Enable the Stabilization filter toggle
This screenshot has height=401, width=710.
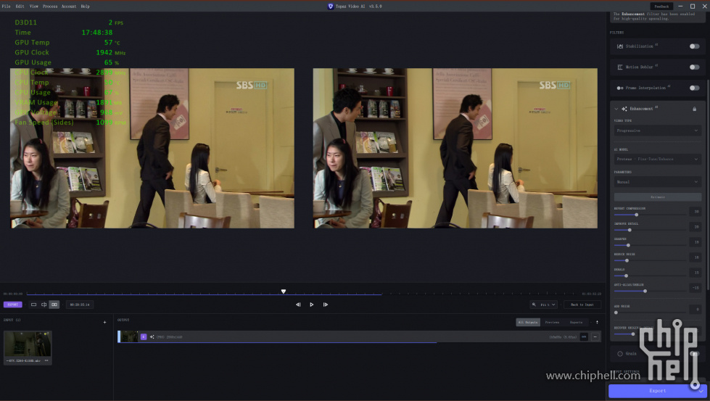[694, 46]
